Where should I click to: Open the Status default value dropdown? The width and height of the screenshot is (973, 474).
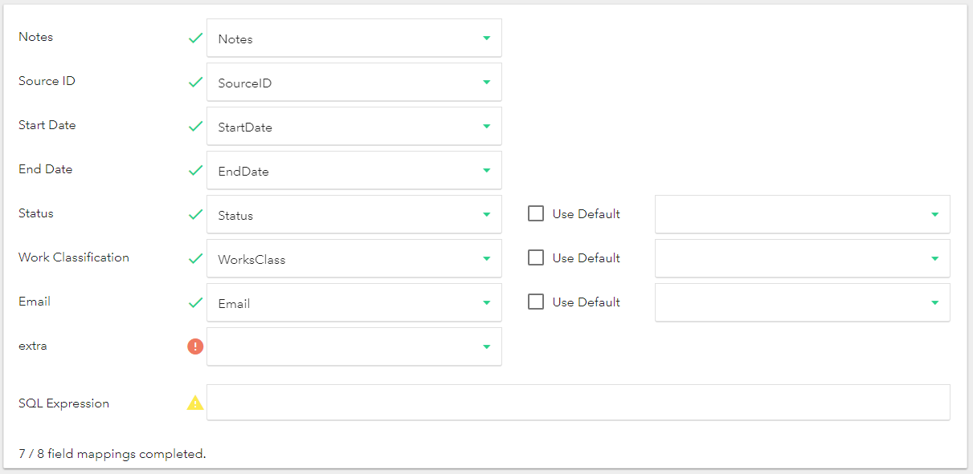[x=802, y=214]
